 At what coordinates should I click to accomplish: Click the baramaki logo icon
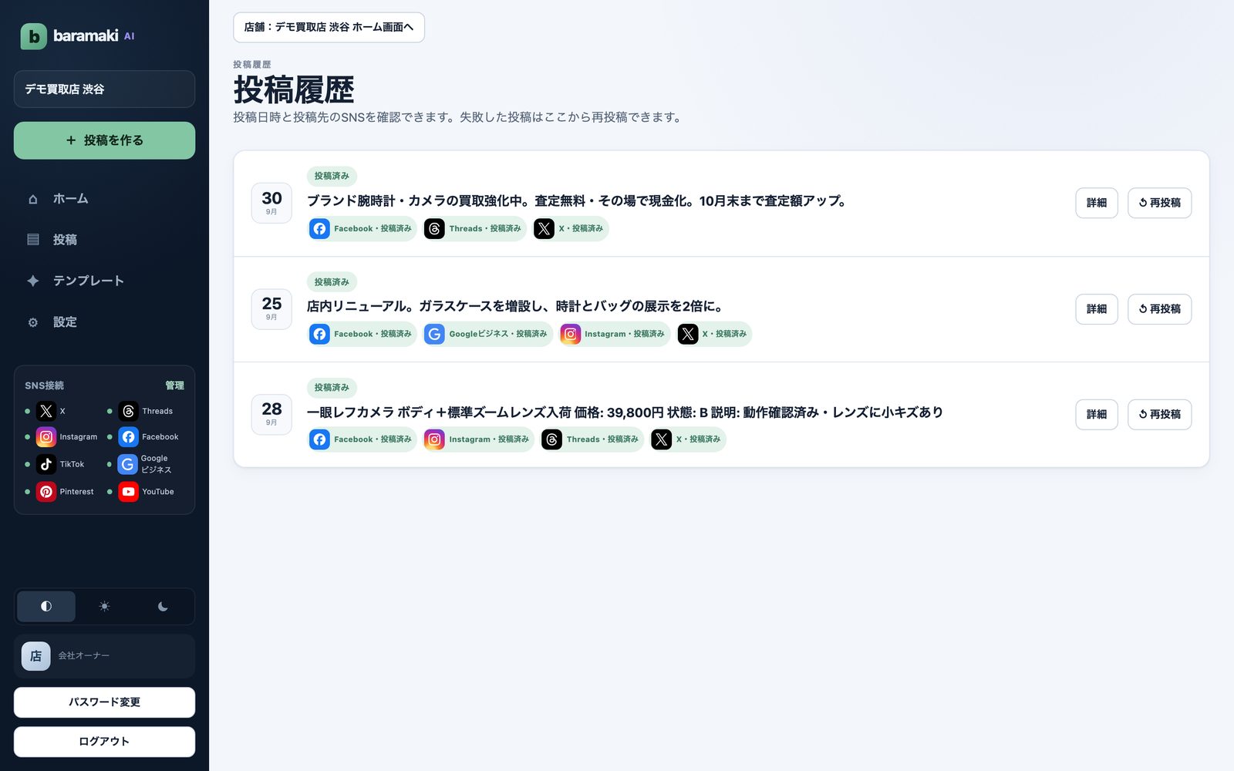point(33,36)
